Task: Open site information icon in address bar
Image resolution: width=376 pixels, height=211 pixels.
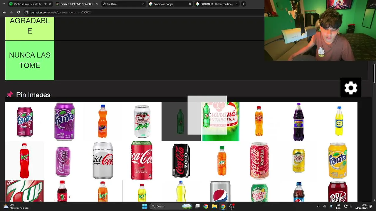Action: [27, 12]
